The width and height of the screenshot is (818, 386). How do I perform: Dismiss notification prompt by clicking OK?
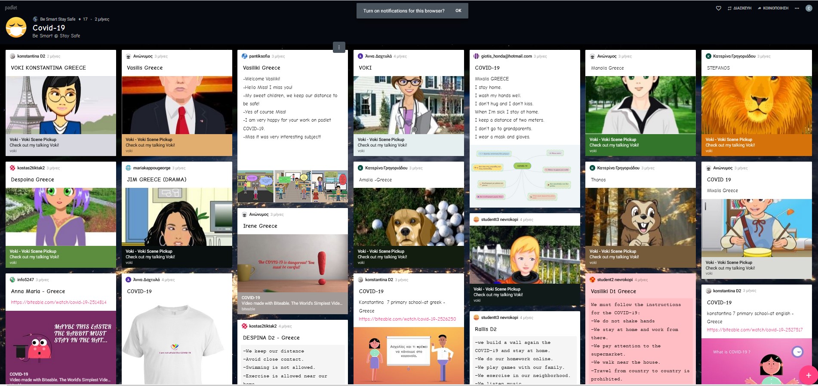[458, 11]
